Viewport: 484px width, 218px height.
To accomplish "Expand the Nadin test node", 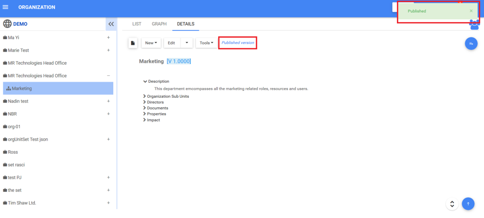I will click(x=108, y=101).
